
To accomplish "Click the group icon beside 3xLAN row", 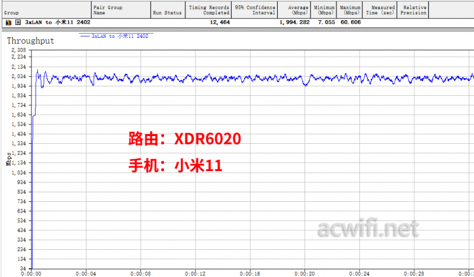I will 9,22.
